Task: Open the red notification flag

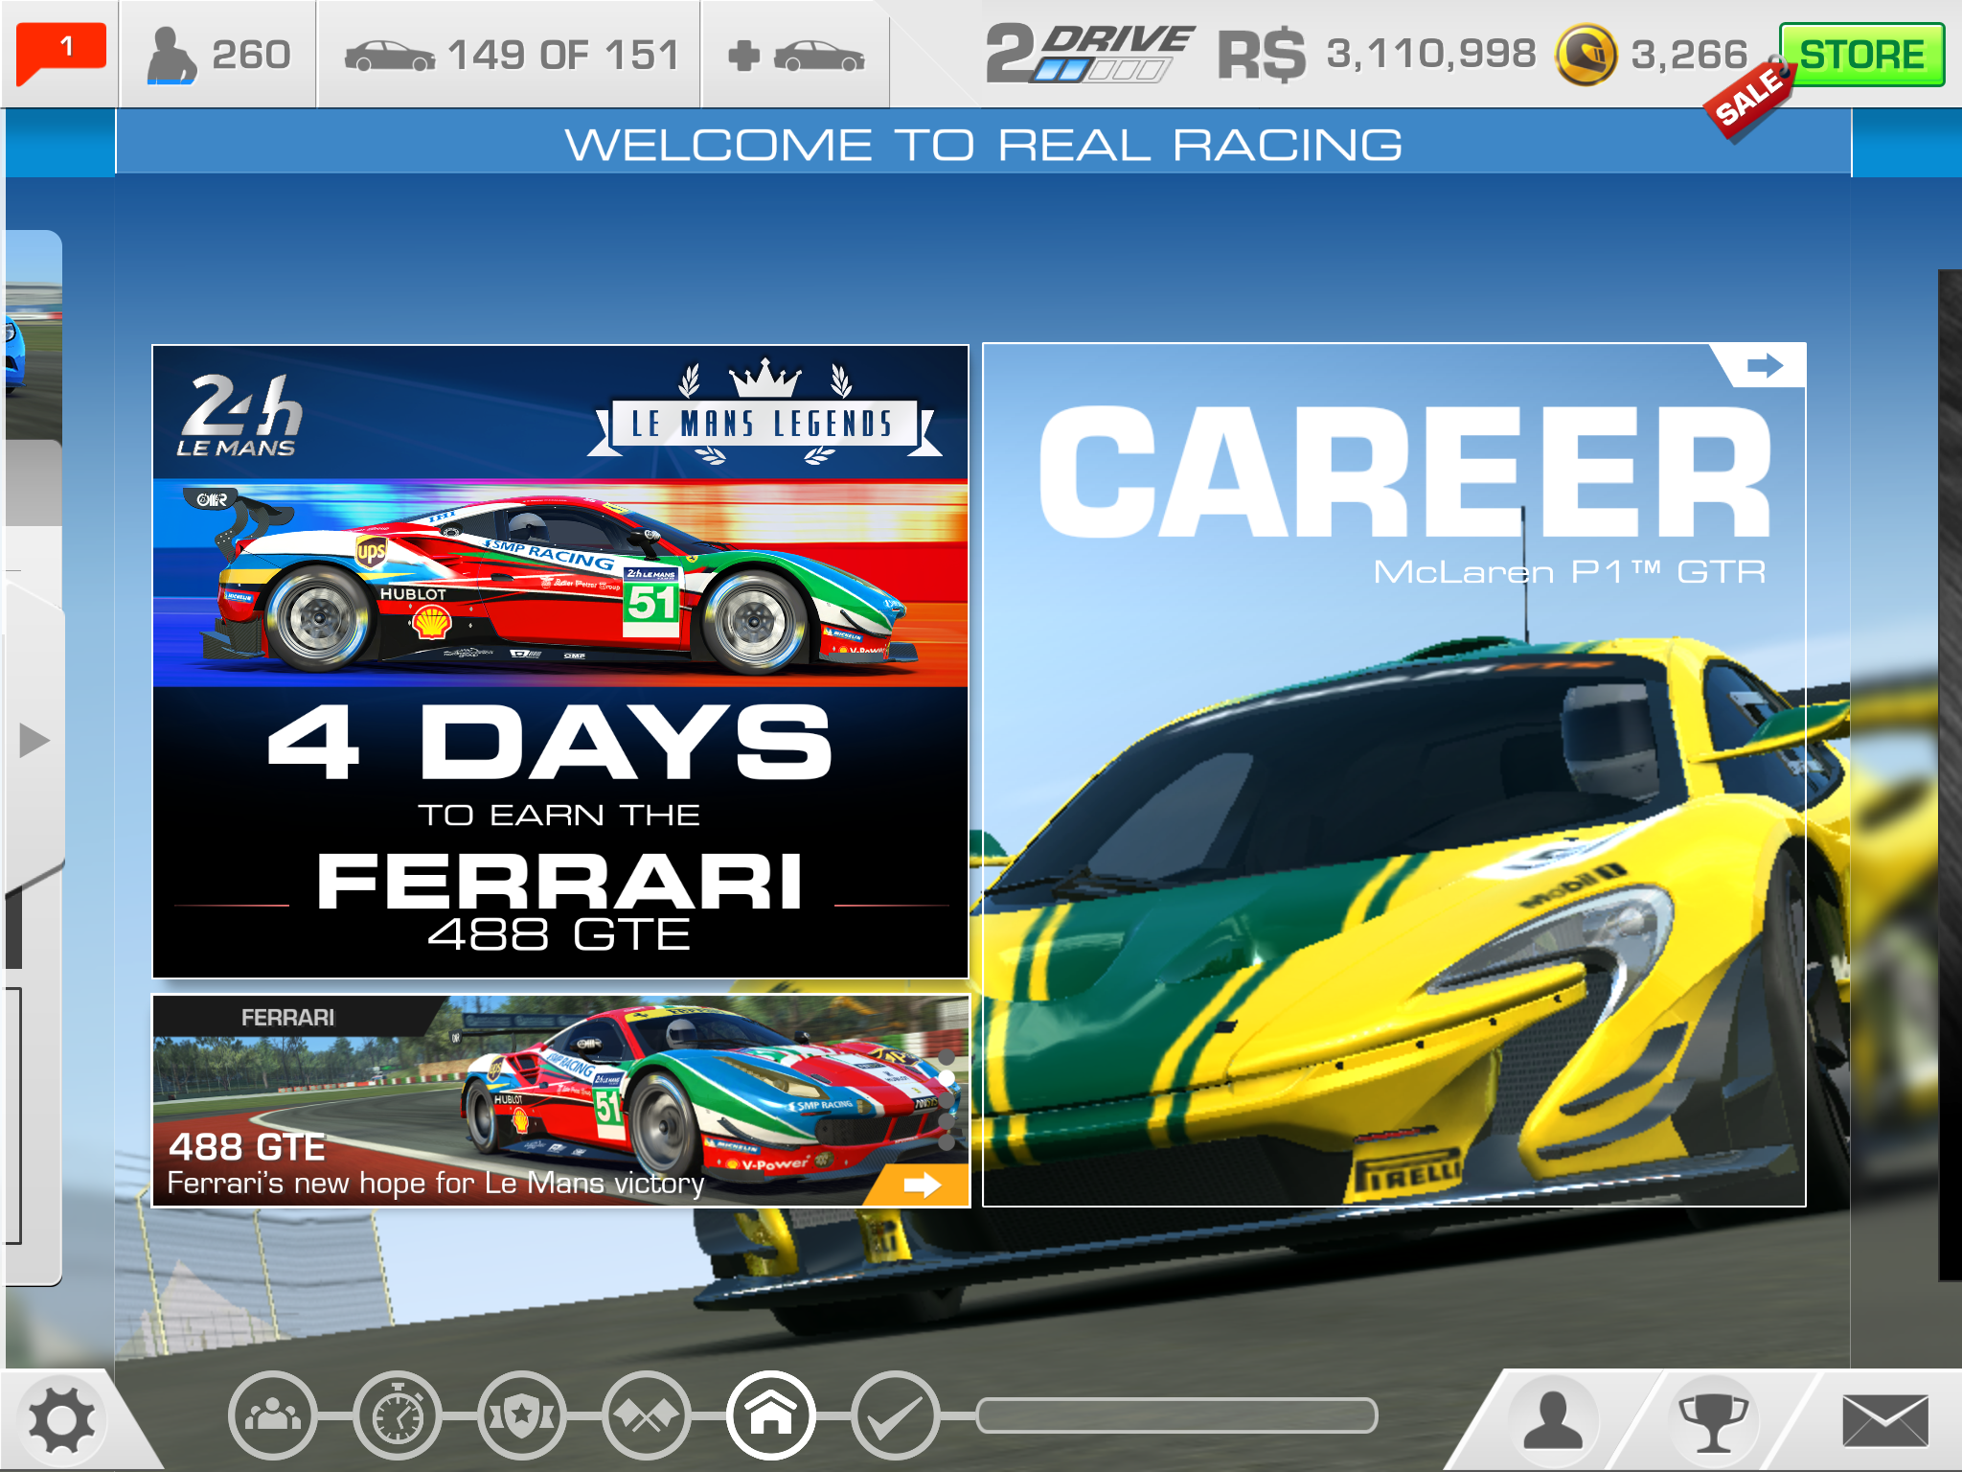Action: 60,54
